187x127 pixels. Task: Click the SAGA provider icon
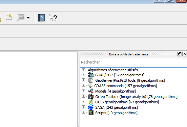point(91,107)
